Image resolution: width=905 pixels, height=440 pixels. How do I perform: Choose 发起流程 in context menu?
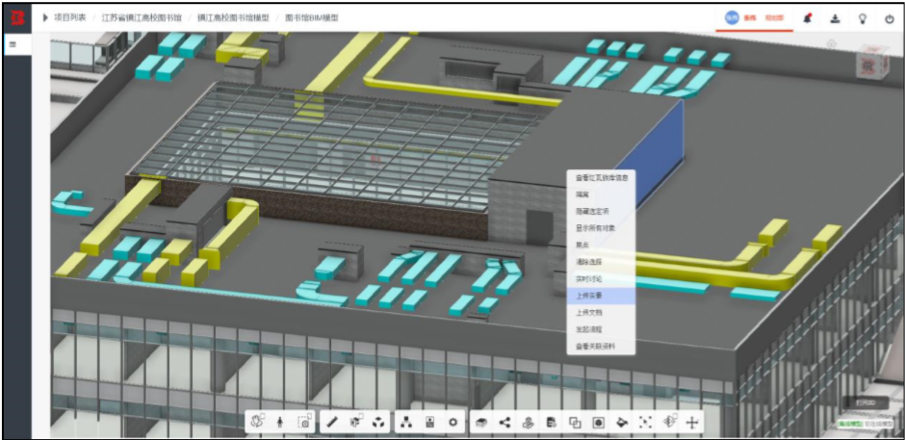click(x=601, y=329)
